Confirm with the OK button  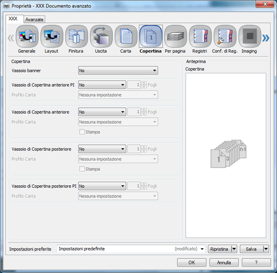[x=192, y=262]
